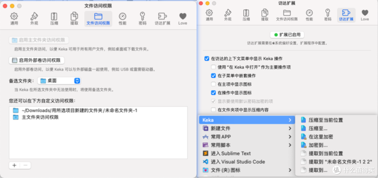Open 外观 tab in 访达扩展 window

pos(228,15)
